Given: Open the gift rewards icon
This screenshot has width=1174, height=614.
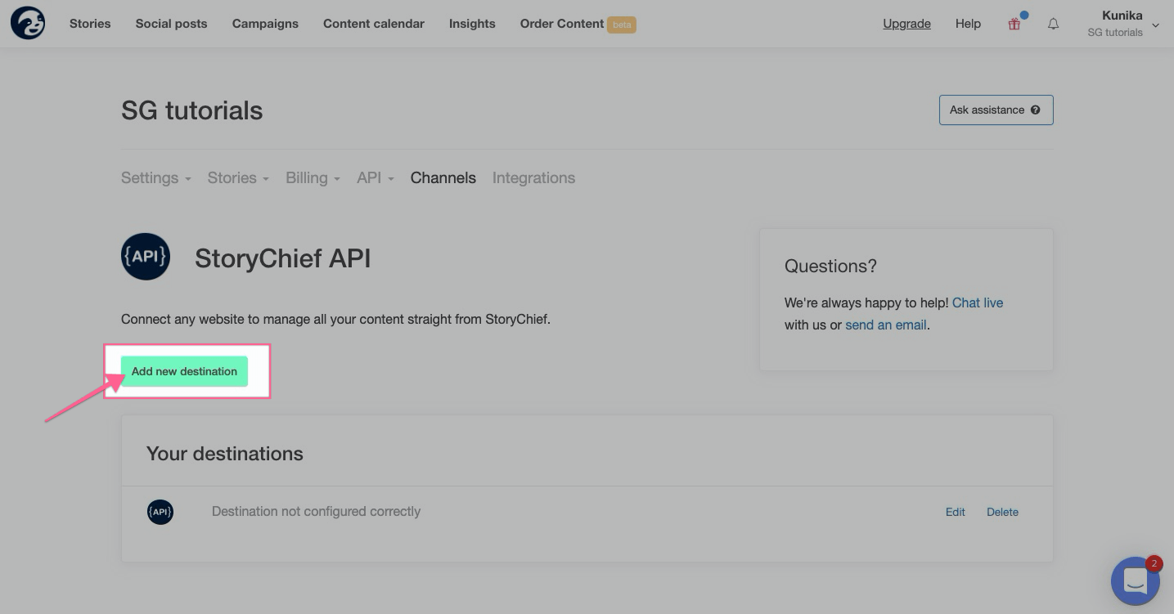Looking at the screenshot, I should (1014, 24).
